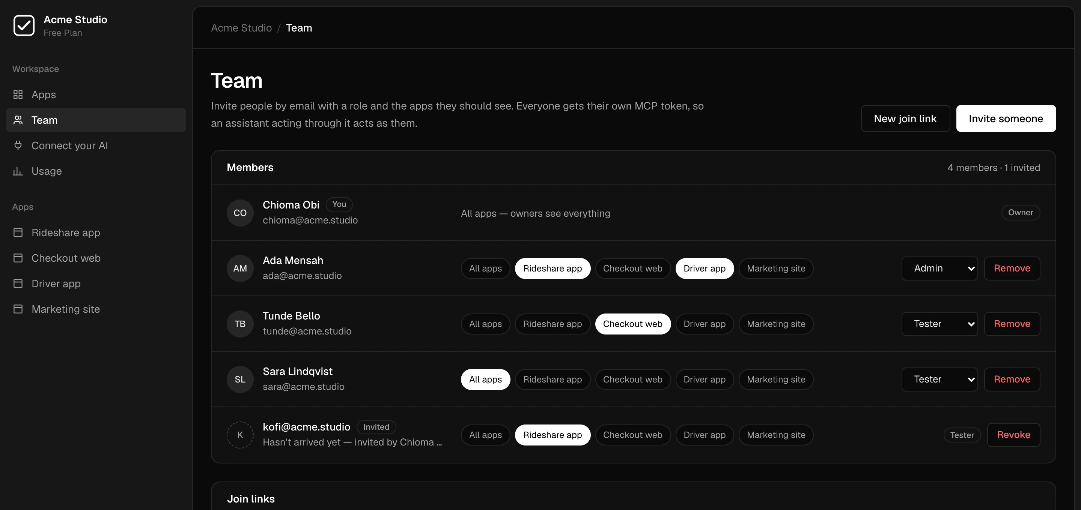Enable Rideshare app for Tunde Bello
Viewport: 1081px width, 510px height.
552,324
